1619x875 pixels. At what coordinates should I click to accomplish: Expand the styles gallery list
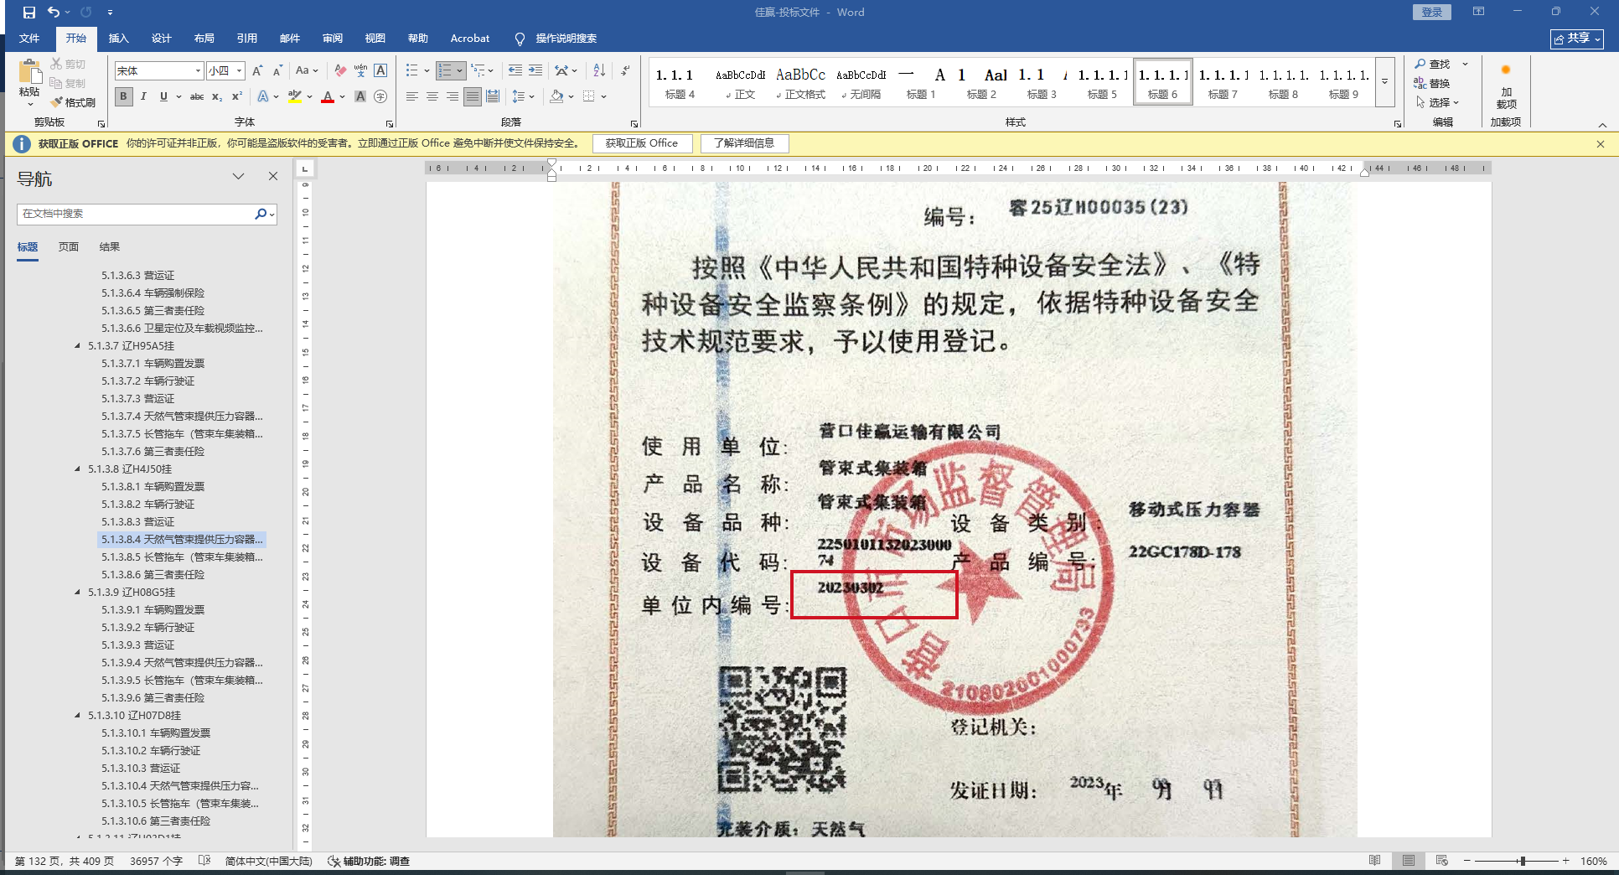pyautogui.click(x=1384, y=82)
